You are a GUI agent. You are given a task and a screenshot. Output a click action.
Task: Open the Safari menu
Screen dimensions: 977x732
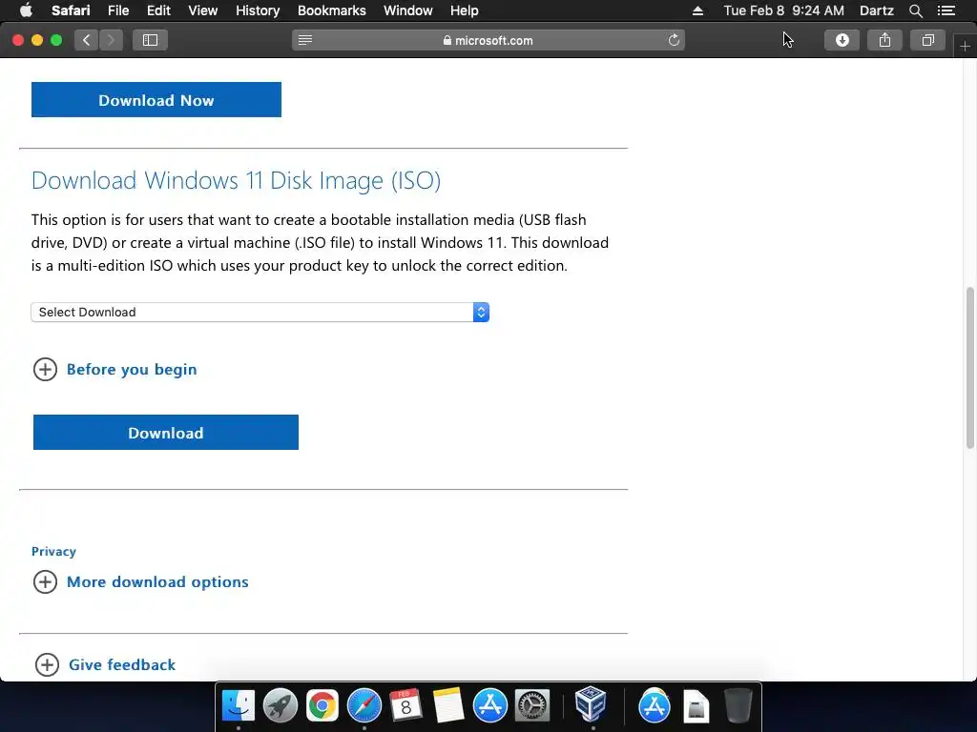[71, 10]
